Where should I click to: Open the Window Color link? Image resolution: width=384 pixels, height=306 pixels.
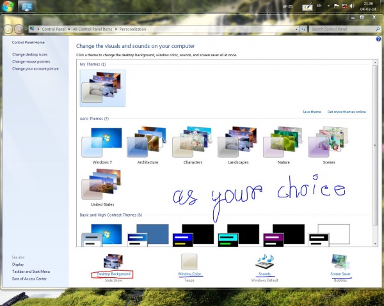[x=189, y=274]
